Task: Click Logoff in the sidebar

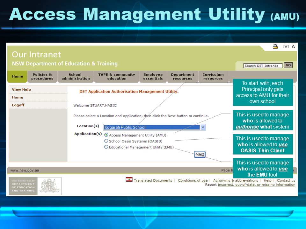Action: click(18, 105)
